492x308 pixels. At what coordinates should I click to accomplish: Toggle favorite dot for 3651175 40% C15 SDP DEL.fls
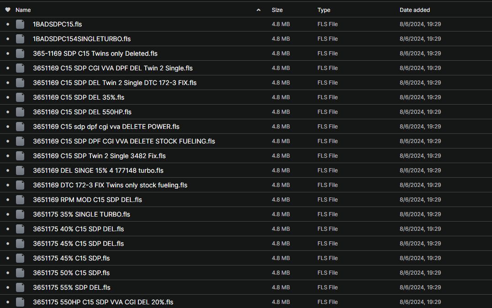coord(8,229)
